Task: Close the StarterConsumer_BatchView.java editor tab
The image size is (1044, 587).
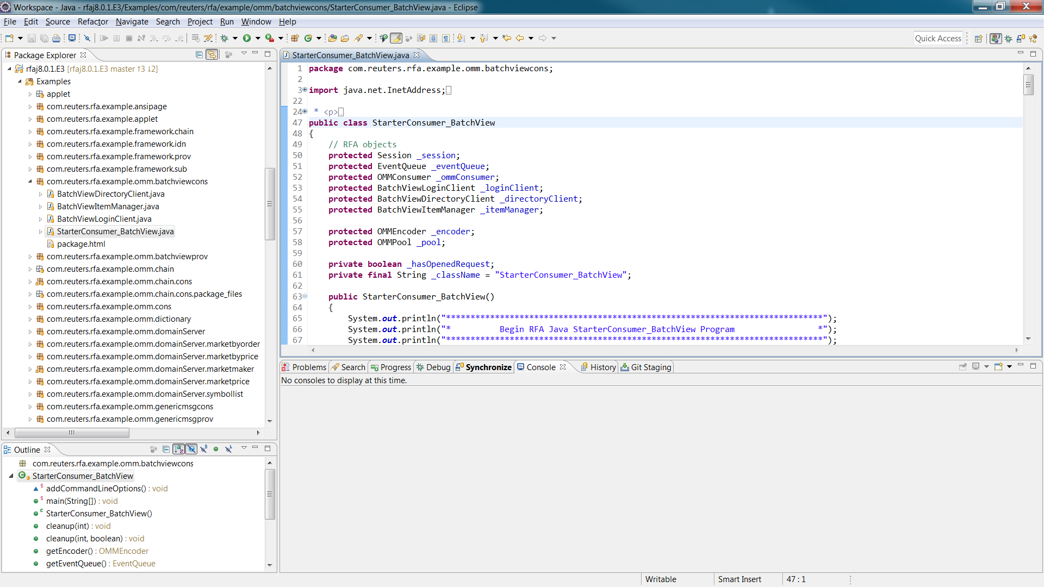Action: pyautogui.click(x=417, y=55)
